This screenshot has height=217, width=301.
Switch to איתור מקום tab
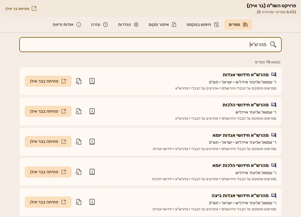(x=163, y=25)
